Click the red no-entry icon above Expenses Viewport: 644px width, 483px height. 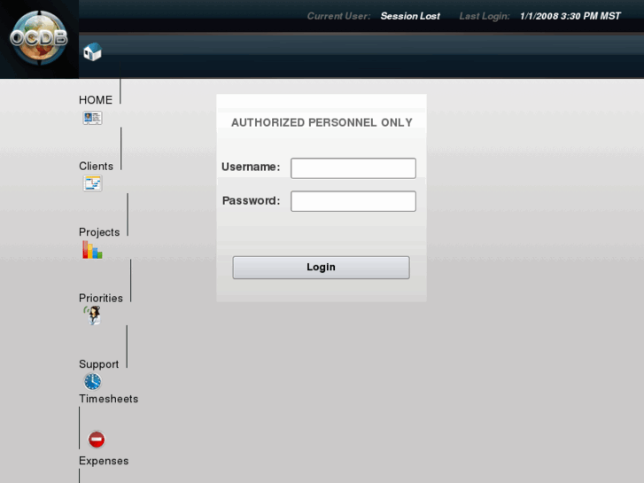click(x=97, y=440)
